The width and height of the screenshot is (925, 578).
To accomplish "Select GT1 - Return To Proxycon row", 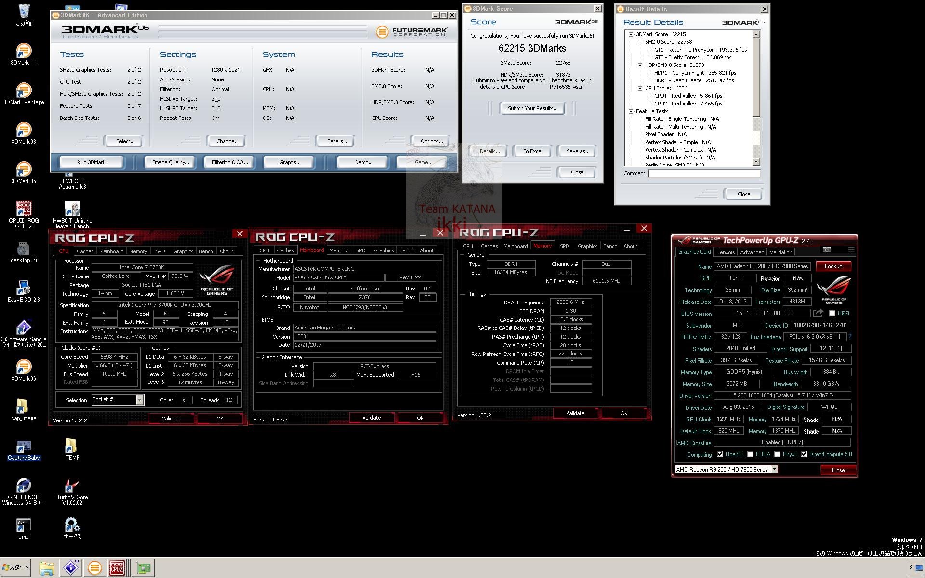I will click(700, 50).
